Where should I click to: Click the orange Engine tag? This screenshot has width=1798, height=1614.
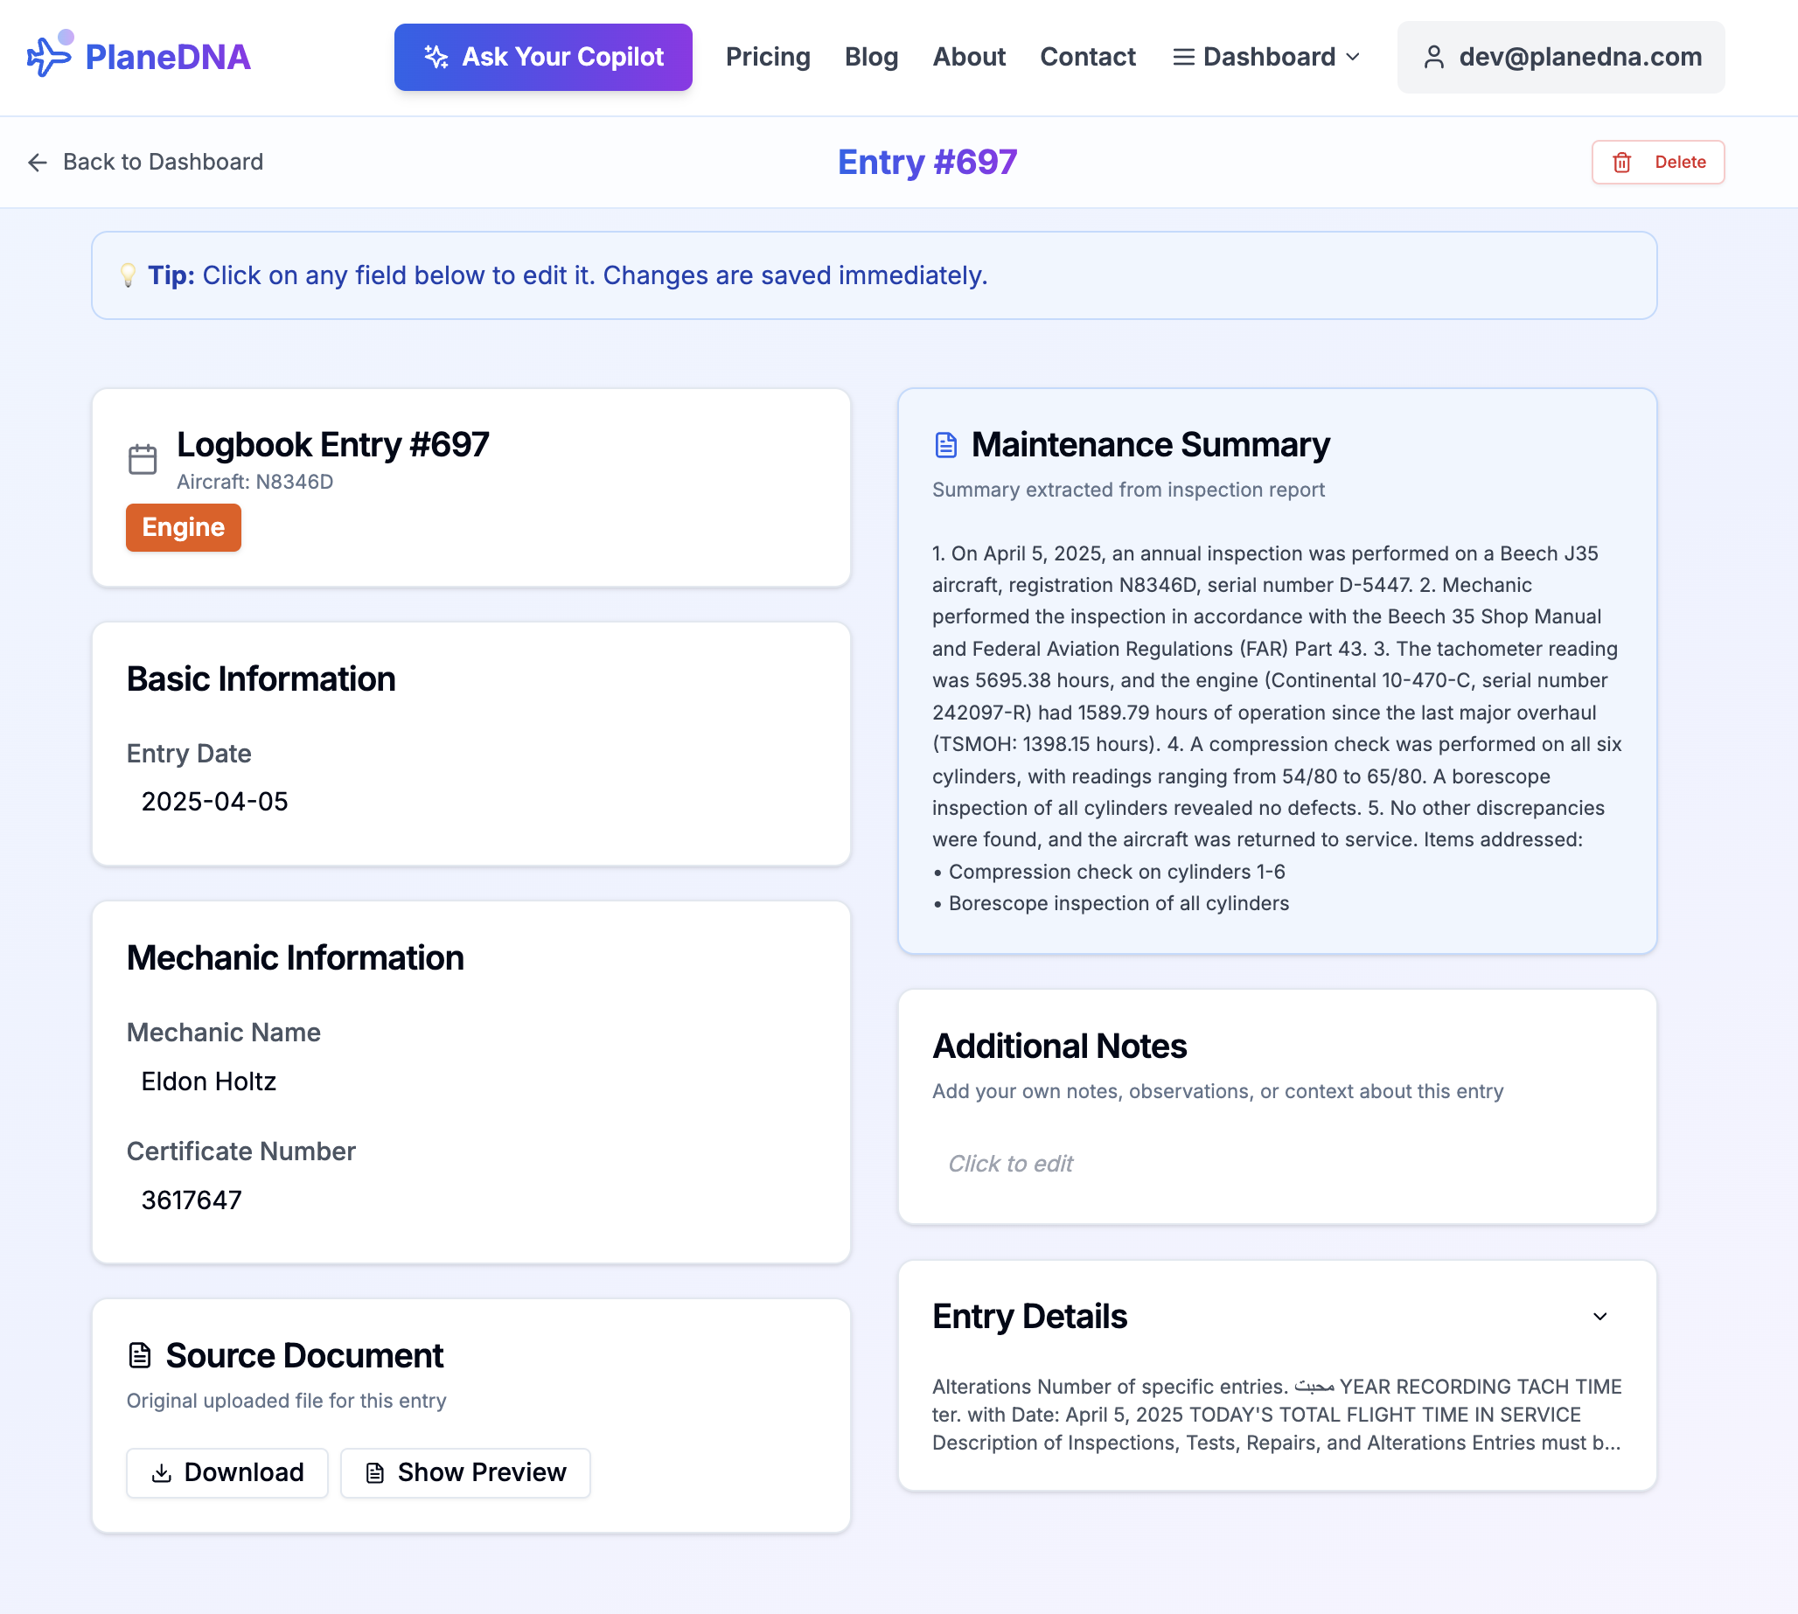183,528
